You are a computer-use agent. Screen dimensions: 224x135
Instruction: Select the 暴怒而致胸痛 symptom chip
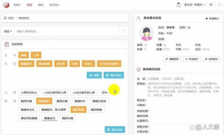(x=29, y=118)
